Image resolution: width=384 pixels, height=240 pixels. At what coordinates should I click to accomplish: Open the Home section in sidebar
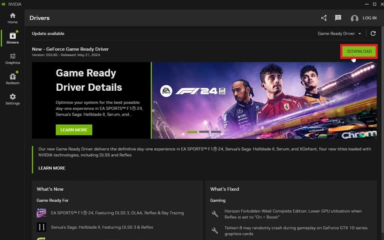click(x=13, y=18)
